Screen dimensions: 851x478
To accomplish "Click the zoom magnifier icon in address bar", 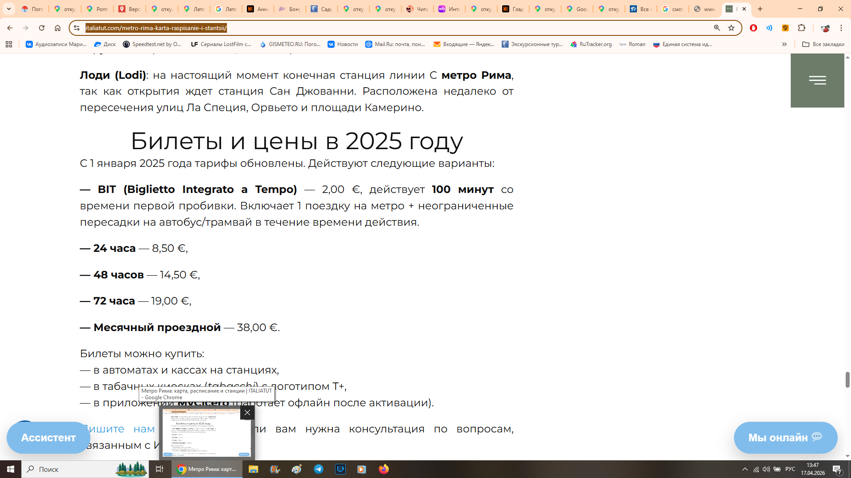I will point(717,28).
